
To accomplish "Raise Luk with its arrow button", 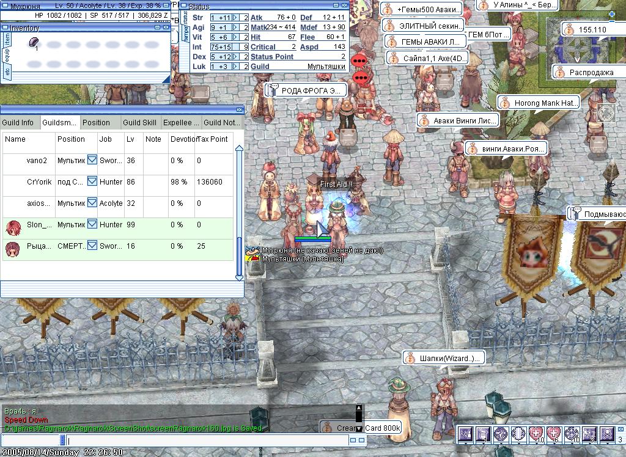I will pos(235,66).
